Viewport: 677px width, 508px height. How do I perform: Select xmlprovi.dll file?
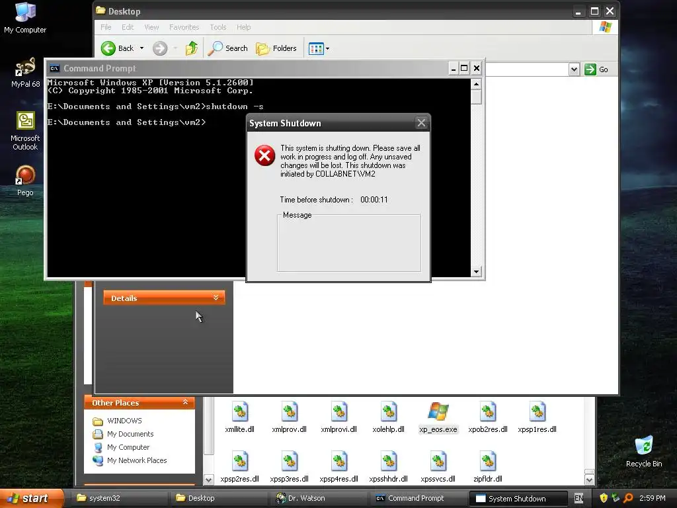(339, 417)
